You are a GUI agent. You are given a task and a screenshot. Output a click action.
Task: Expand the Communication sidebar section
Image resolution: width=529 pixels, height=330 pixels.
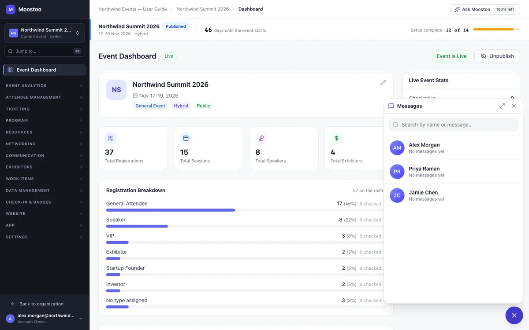(x=45, y=156)
